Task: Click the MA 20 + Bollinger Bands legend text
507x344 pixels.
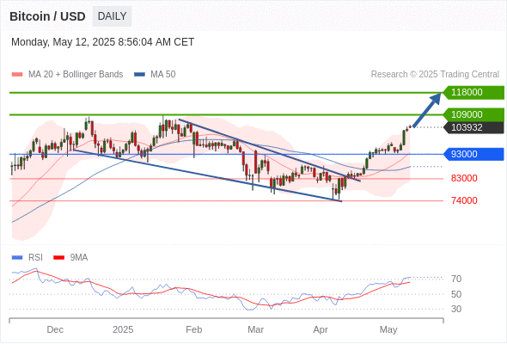Action: [x=76, y=75]
